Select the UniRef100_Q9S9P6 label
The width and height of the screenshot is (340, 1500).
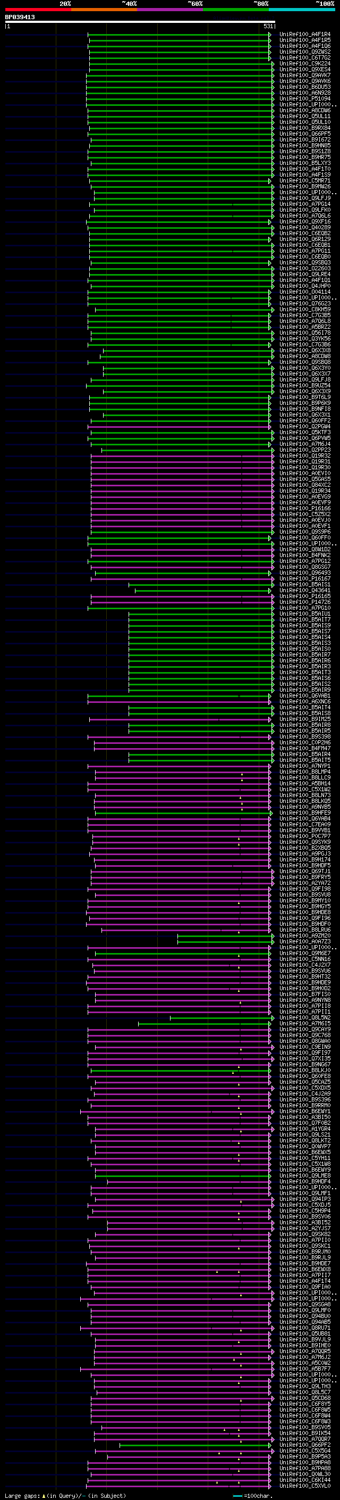click(x=305, y=532)
